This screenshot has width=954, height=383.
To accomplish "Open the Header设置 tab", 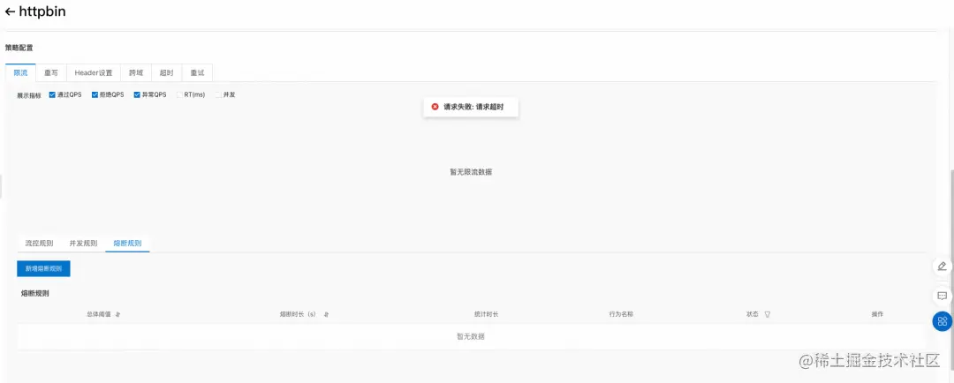I will pyautogui.click(x=94, y=72).
